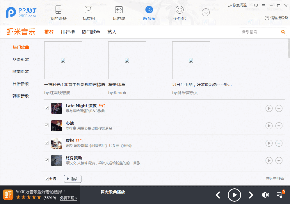Toggle the volume speaker icon
290x204 pixels.
tap(265, 195)
